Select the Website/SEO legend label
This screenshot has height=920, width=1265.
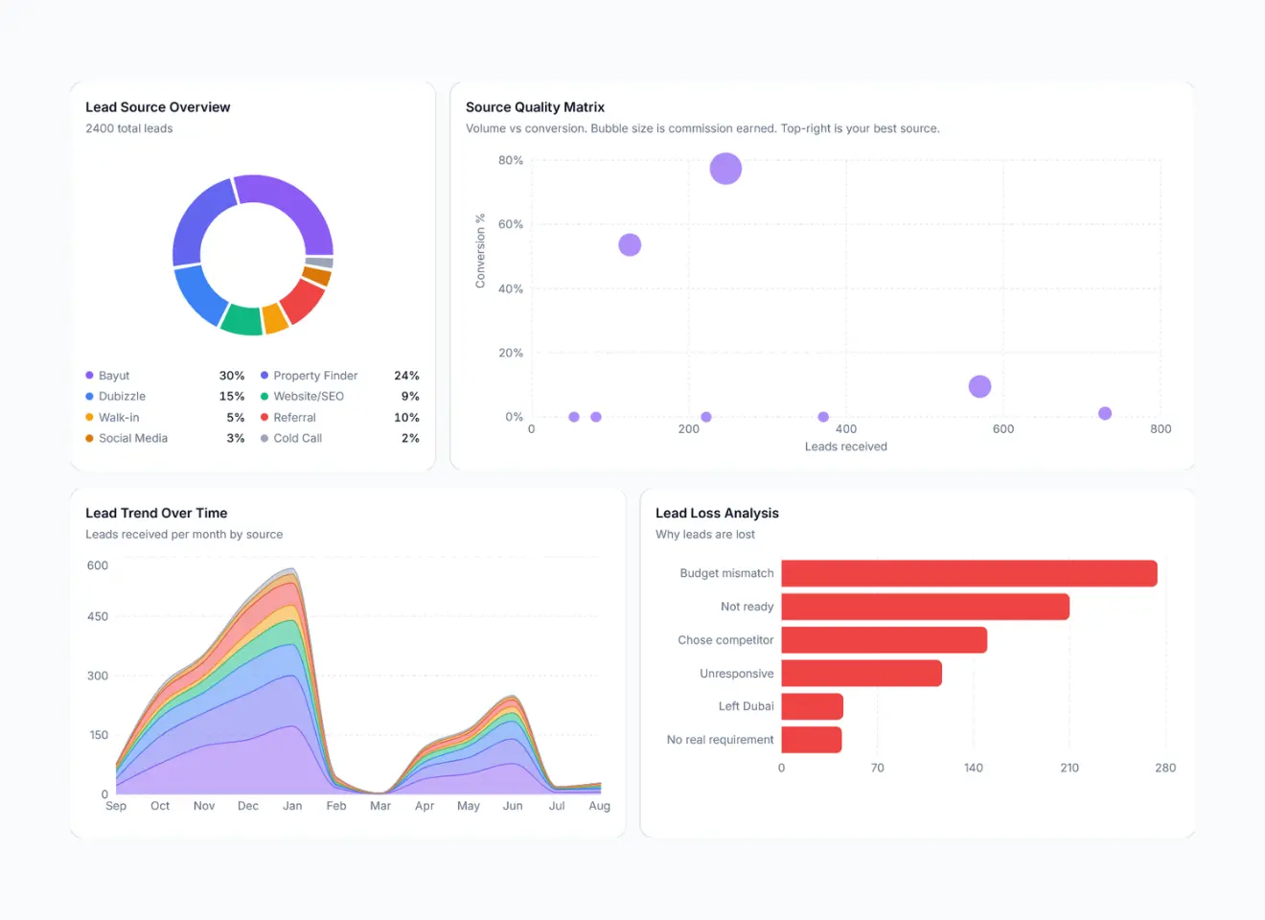click(x=309, y=396)
